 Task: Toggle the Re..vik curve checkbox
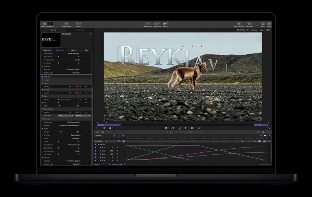[95, 144]
